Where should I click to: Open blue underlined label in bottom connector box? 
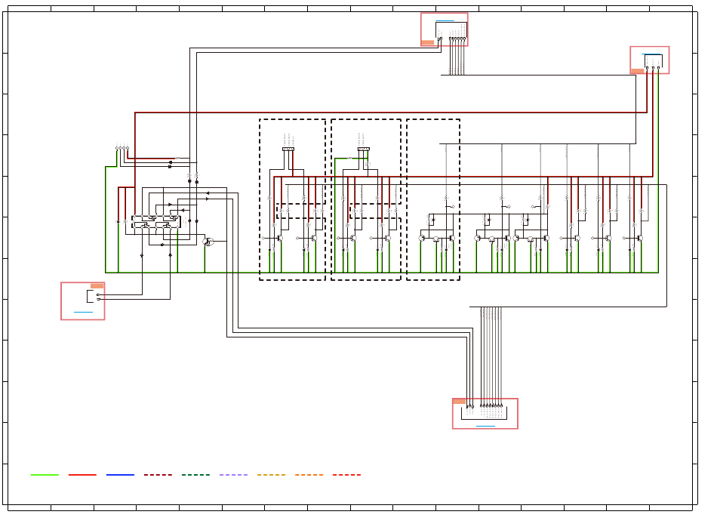coord(485,427)
